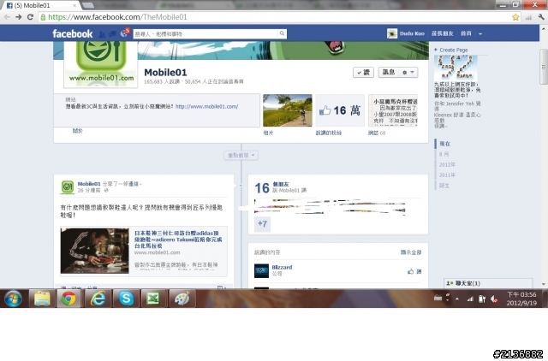Image resolution: width=548 pixels, height=361 pixels.
Task: Open adidas shared article thumbnail image
Action: (95, 251)
